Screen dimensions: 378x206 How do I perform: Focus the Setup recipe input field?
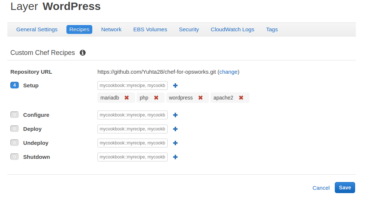click(133, 85)
